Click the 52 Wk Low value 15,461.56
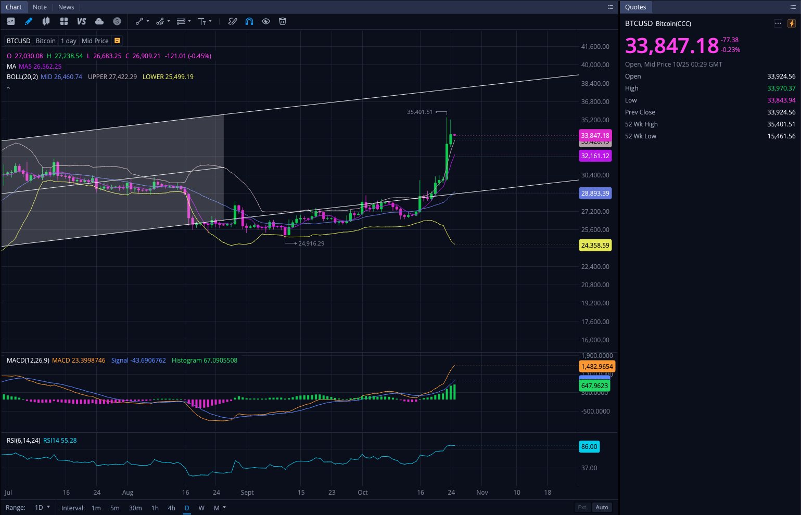This screenshot has width=801, height=515. tap(781, 136)
